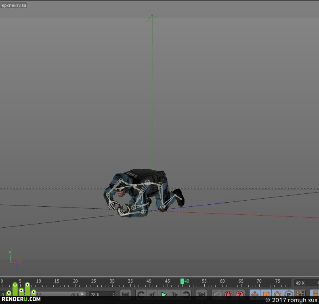Open the filmstrip icon beside the keyframing toggles
Screen dimensions: 319x304
click(x=315, y=294)
